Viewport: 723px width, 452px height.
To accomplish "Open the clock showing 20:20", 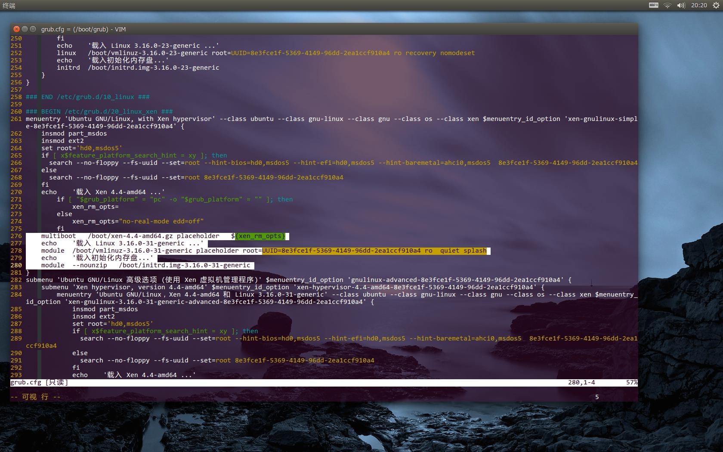I will [x=699, y=6].
